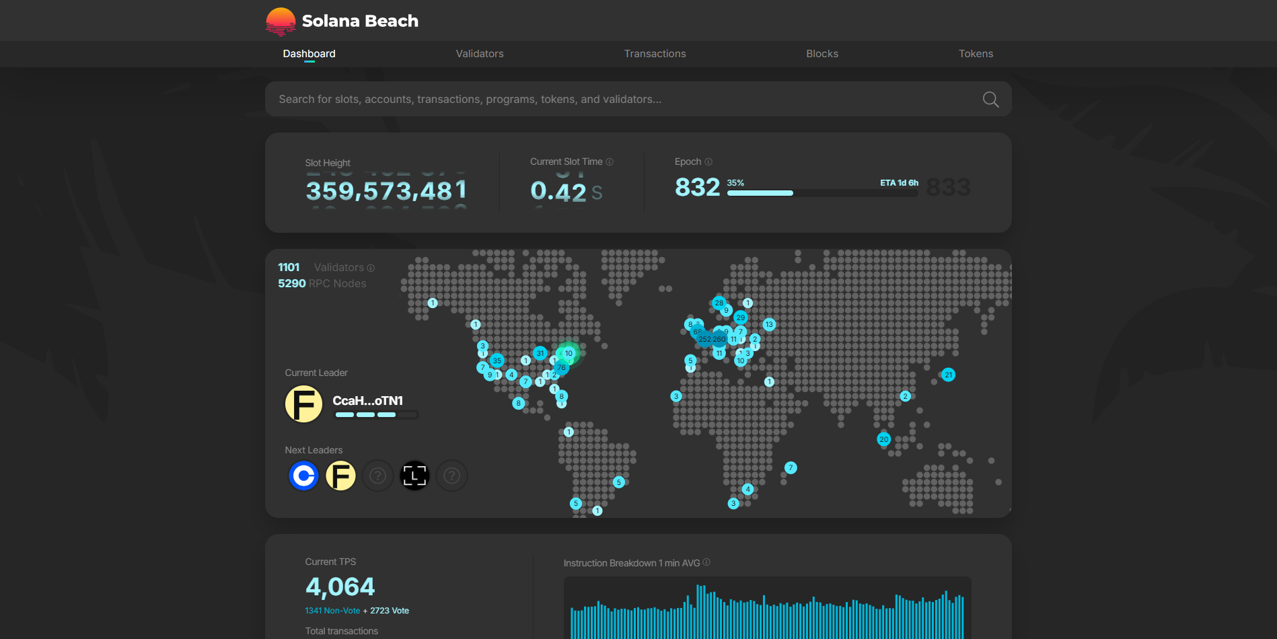
Task: Click the Current Slot Time info icon
Action: click(610, 162)
